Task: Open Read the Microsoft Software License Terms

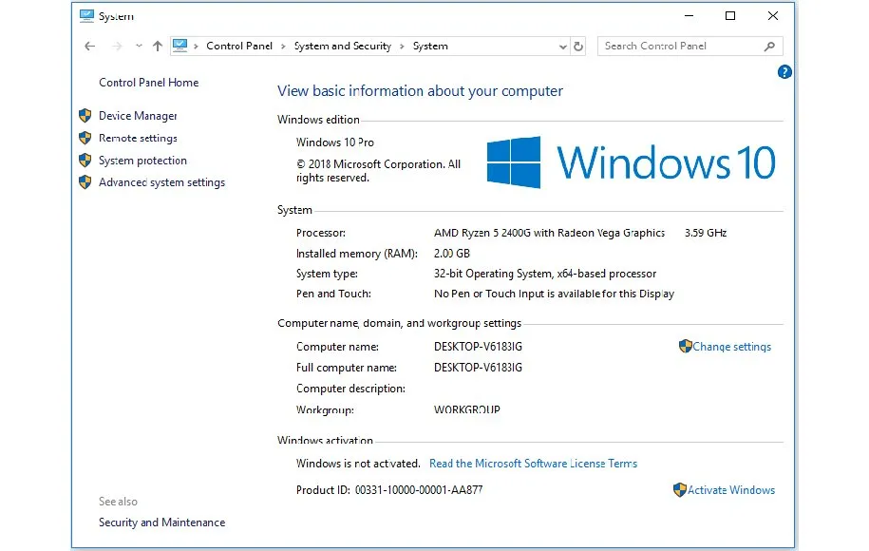Action: point(533,464)
